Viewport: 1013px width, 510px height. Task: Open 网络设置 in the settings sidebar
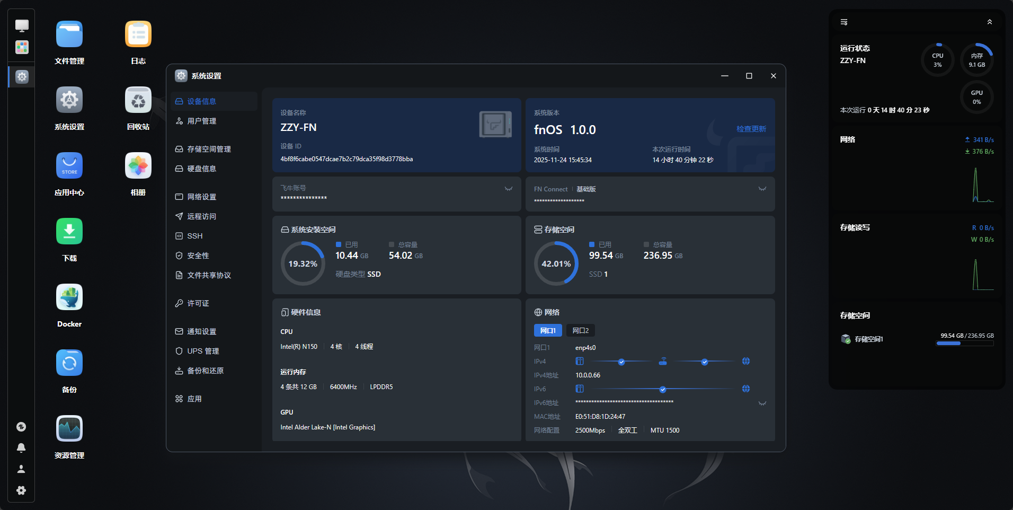tap(201, 197)
